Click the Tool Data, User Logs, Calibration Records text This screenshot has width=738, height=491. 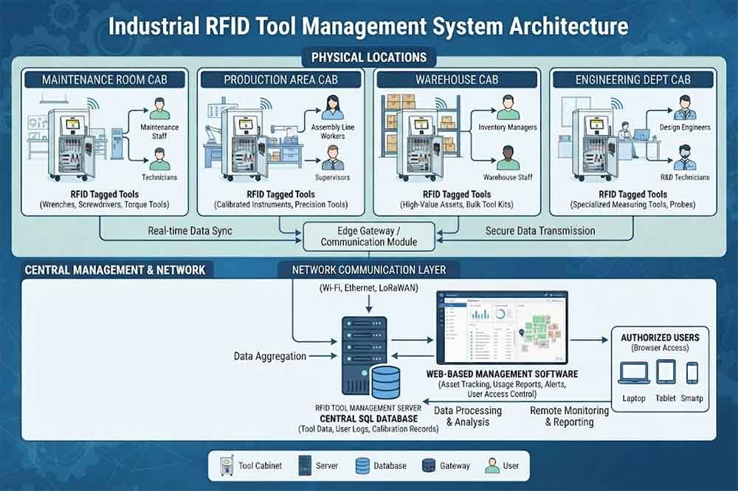(x=368, y=429)
